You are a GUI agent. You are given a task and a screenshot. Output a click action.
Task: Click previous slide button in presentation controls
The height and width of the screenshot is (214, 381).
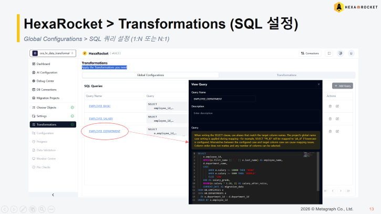pos(5,209)
